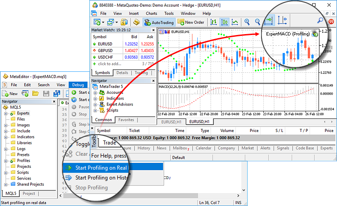Open the File menu in MetaTrader

coord(103,13)
